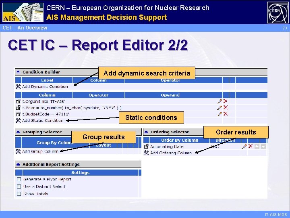Click the Label column header
Screen dimensions: 290x218
[47, 80]
